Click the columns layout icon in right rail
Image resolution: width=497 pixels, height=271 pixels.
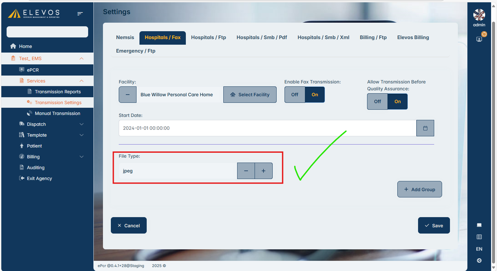point(479,237)
